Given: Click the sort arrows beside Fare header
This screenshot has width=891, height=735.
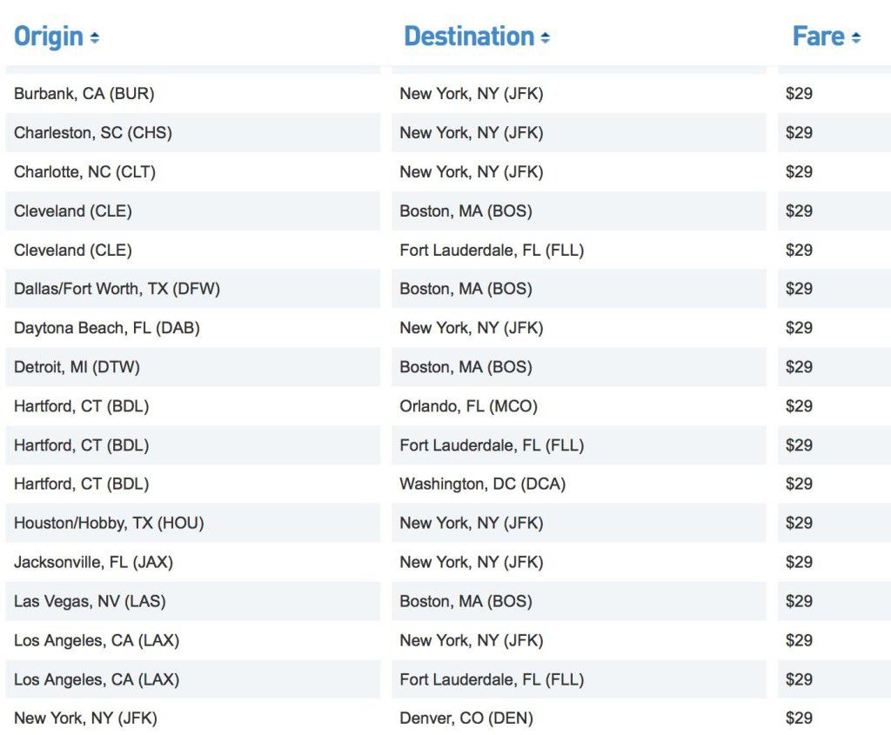Looking at the screenshot, I should coord(856,38).
